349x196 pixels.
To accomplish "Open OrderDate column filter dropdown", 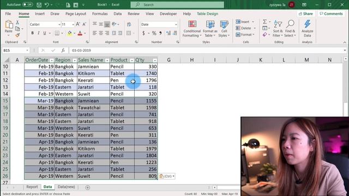I will pyautogui.click(x=52, y=60).
